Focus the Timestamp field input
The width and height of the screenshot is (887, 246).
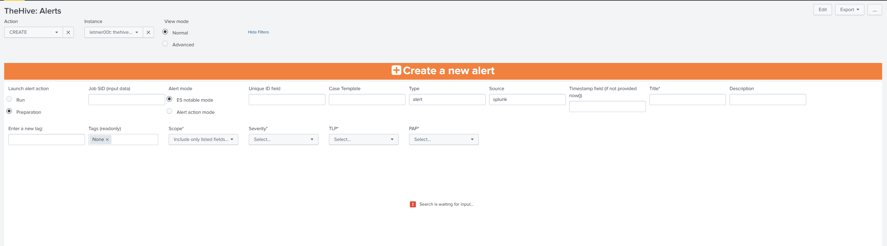point(608,106)
